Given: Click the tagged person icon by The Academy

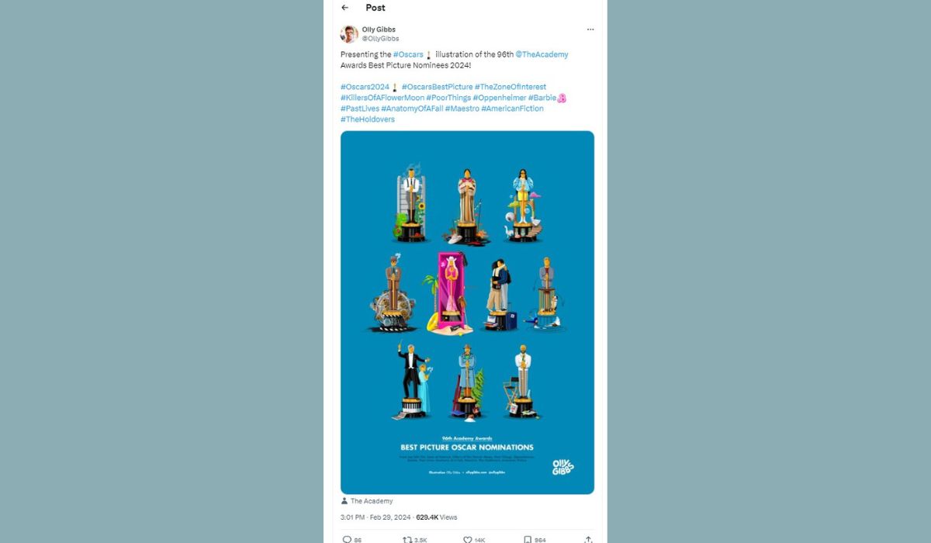Looking at the screenshot, I should 344,501.
